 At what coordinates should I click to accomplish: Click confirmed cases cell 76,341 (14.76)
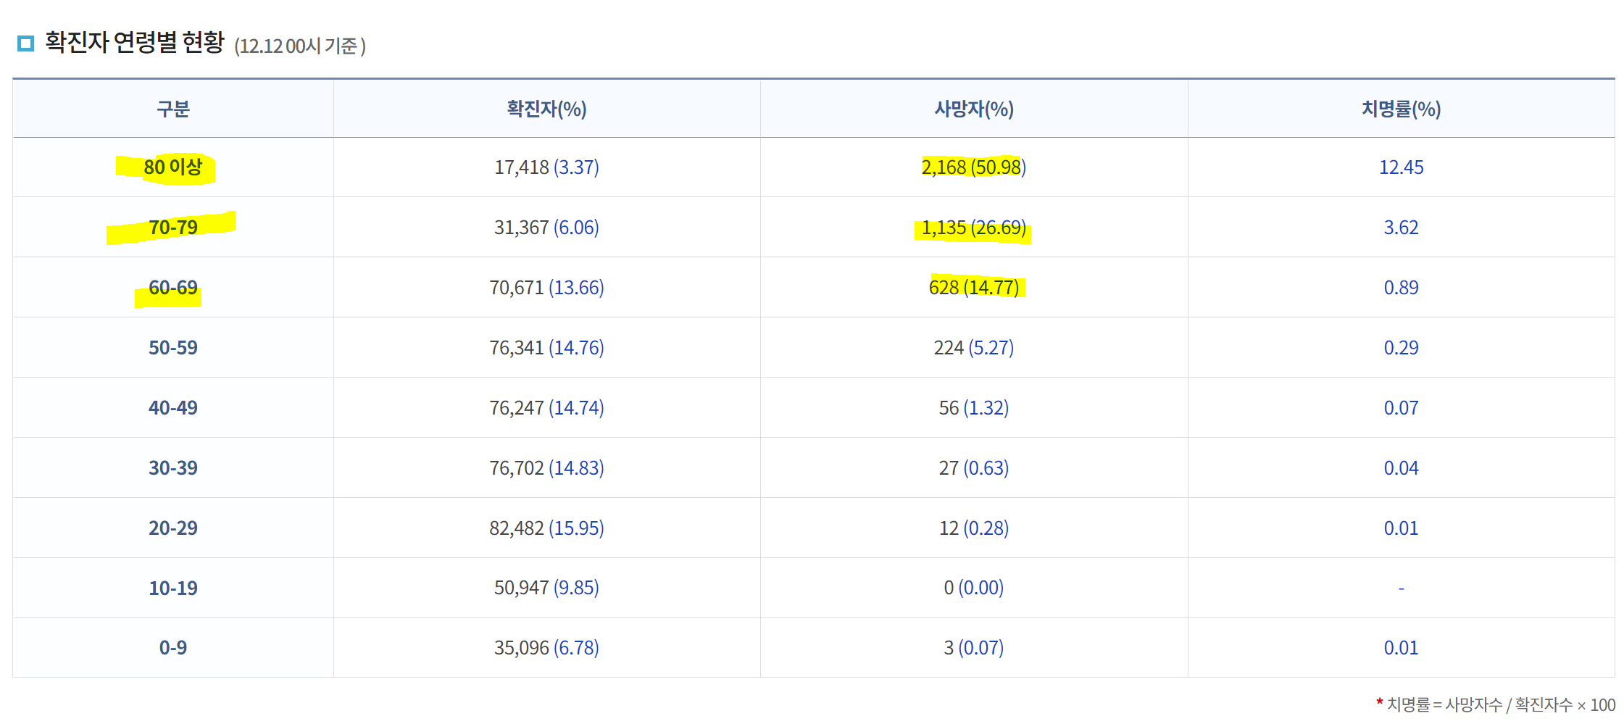[x=546, y=348]
